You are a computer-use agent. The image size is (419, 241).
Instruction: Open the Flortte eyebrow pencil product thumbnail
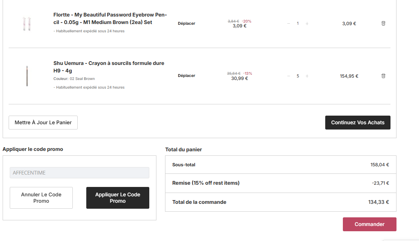(x=27, y=24)
